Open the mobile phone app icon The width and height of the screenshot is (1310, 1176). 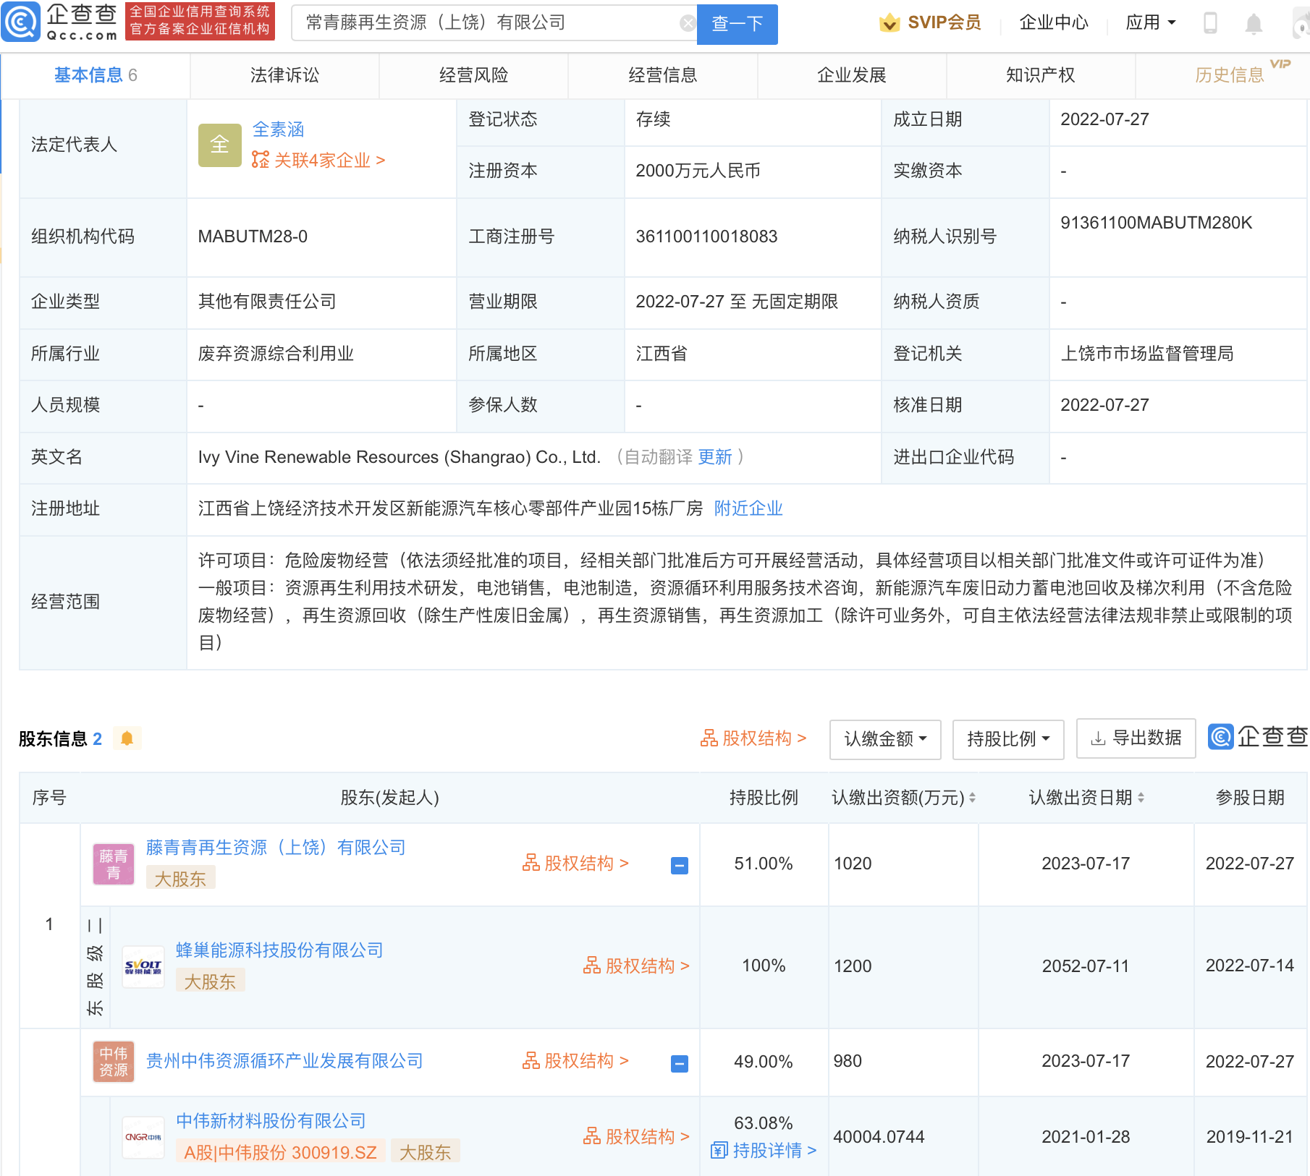click(x=1210, y=23)
